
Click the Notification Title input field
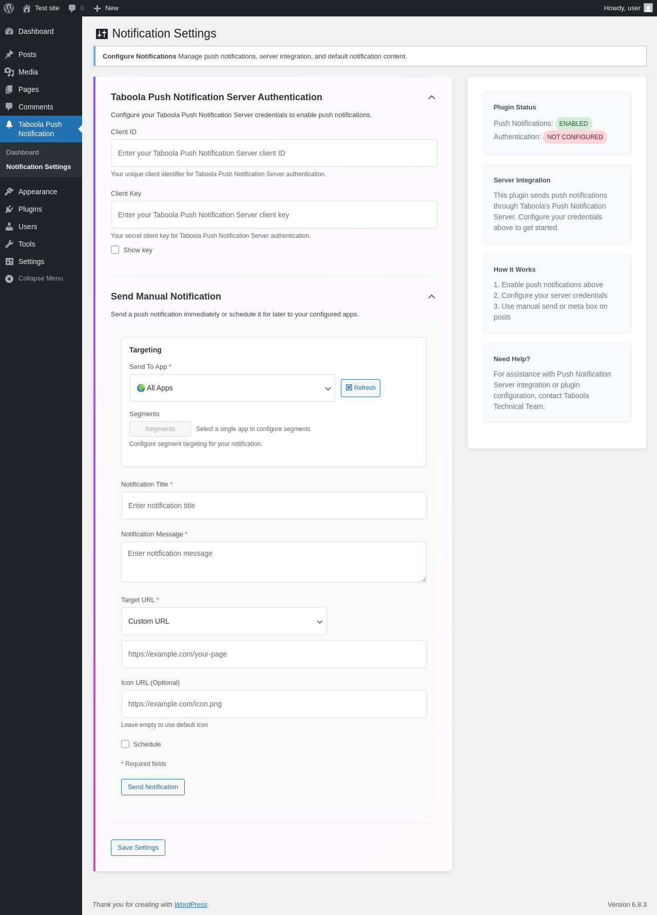(x=274, y=506)
